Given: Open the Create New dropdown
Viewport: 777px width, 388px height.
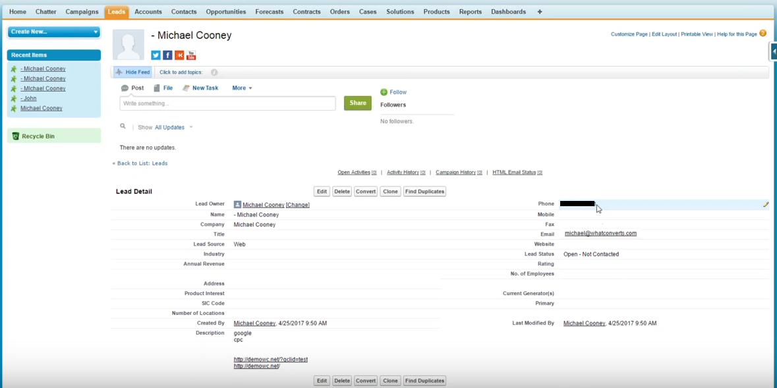Looking at the screenshot, I should [54, 32].
